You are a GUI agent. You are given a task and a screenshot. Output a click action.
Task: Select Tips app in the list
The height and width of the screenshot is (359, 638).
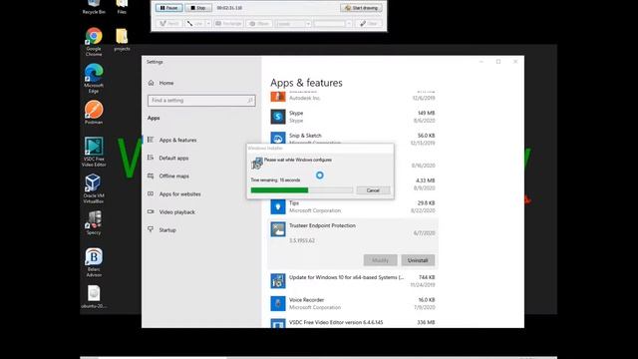click(353, 206)
